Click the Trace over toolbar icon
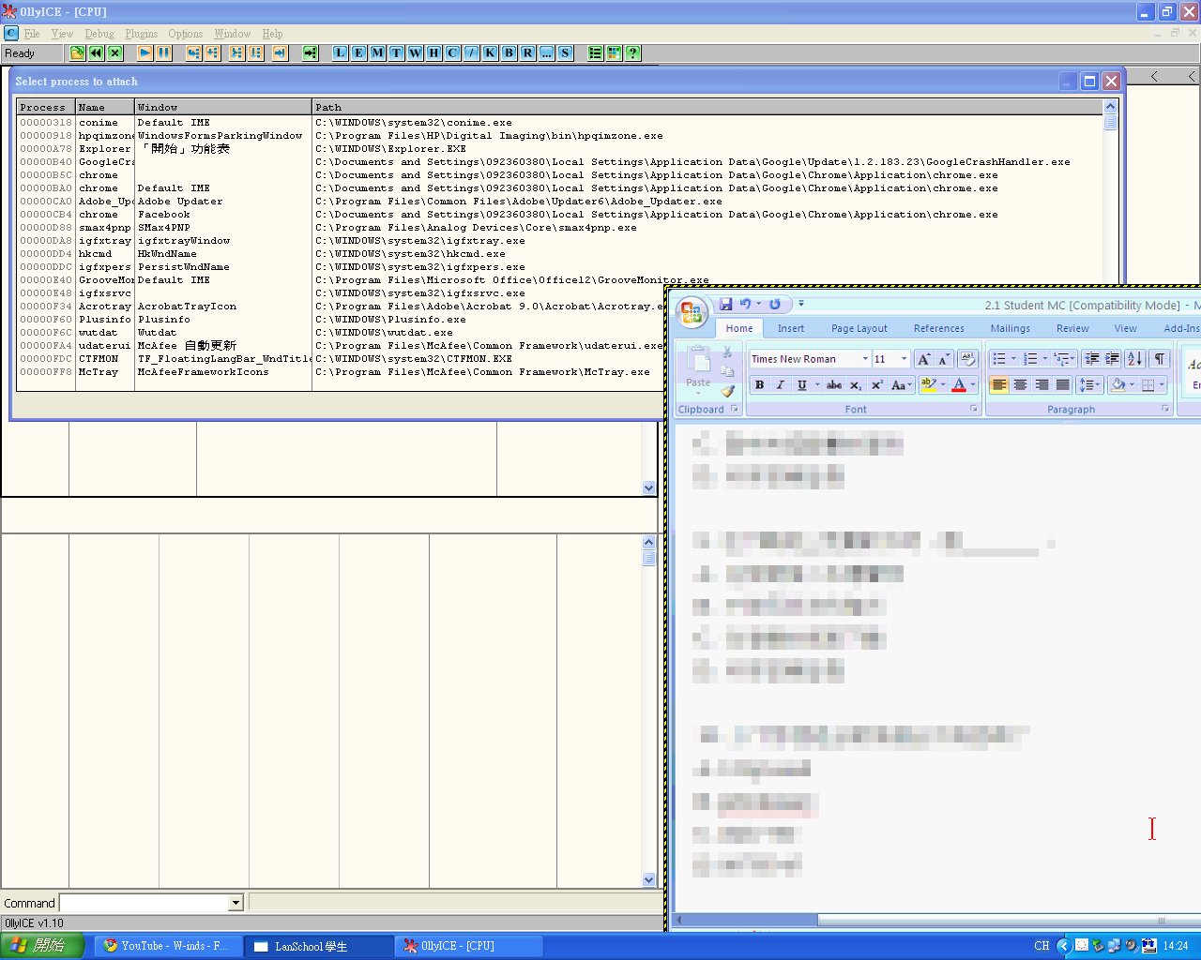 (x=256, y=53)
